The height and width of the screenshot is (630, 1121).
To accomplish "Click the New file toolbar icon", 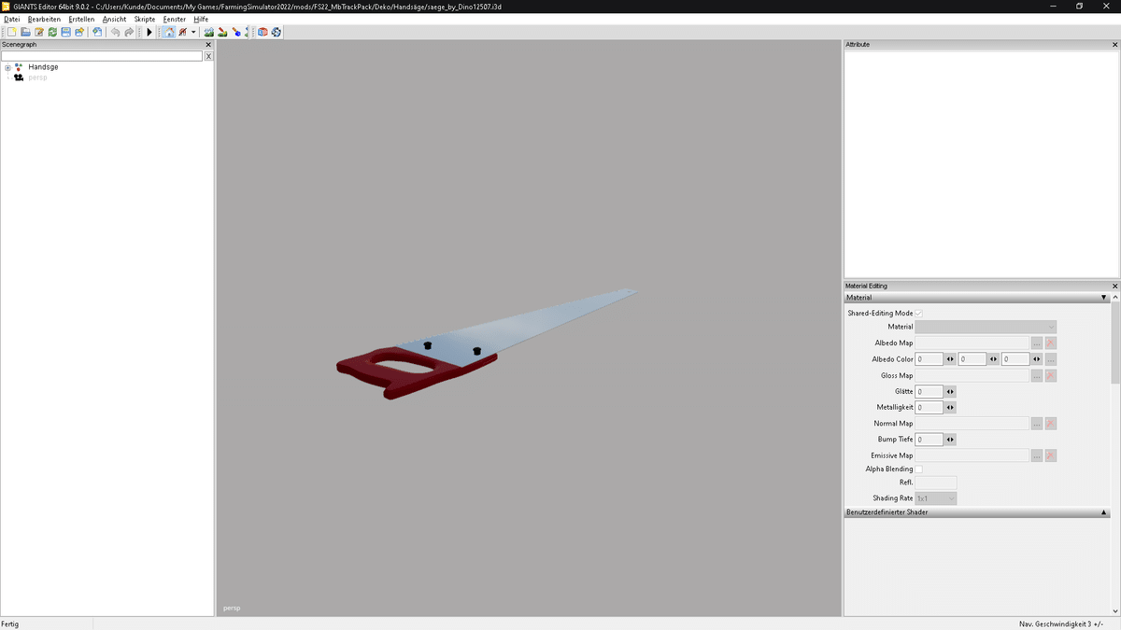I will click(x=12, y=32).
